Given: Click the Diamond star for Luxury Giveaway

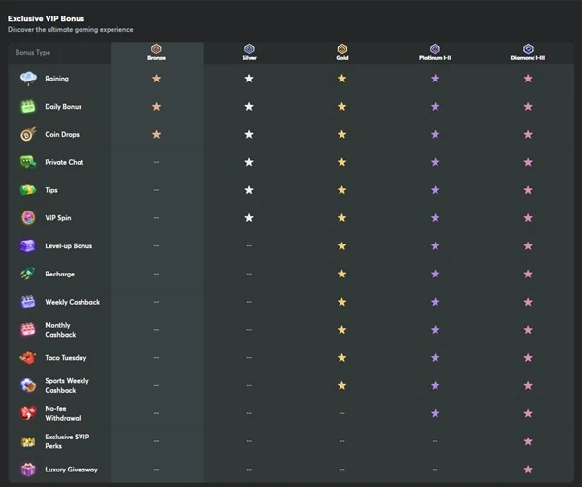Looking at the screenshot, I should point(528,470).
